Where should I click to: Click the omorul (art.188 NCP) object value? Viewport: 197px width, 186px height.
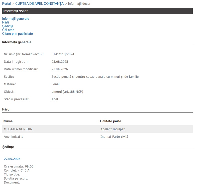tap(67, 92)
